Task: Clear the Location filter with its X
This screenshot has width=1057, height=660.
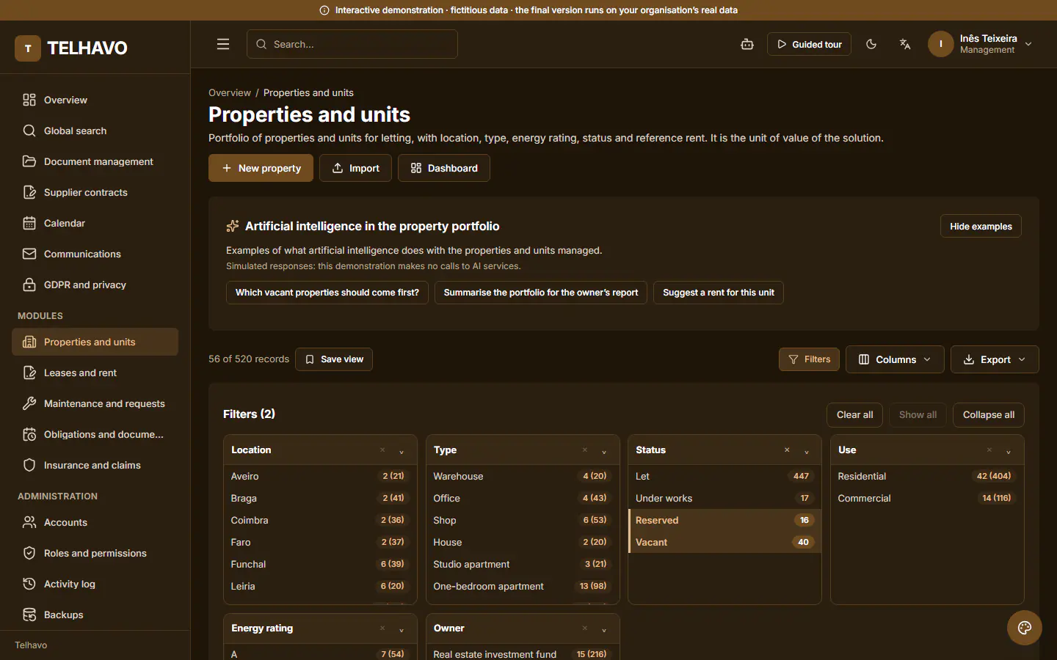Action: click(382, 450)
